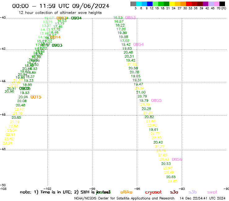
Task: Select the orange time label 0014
Action: point(55,37)
